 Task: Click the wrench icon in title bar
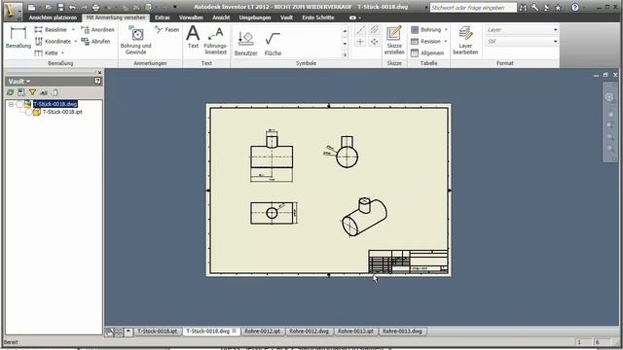(x=534, y=8)
